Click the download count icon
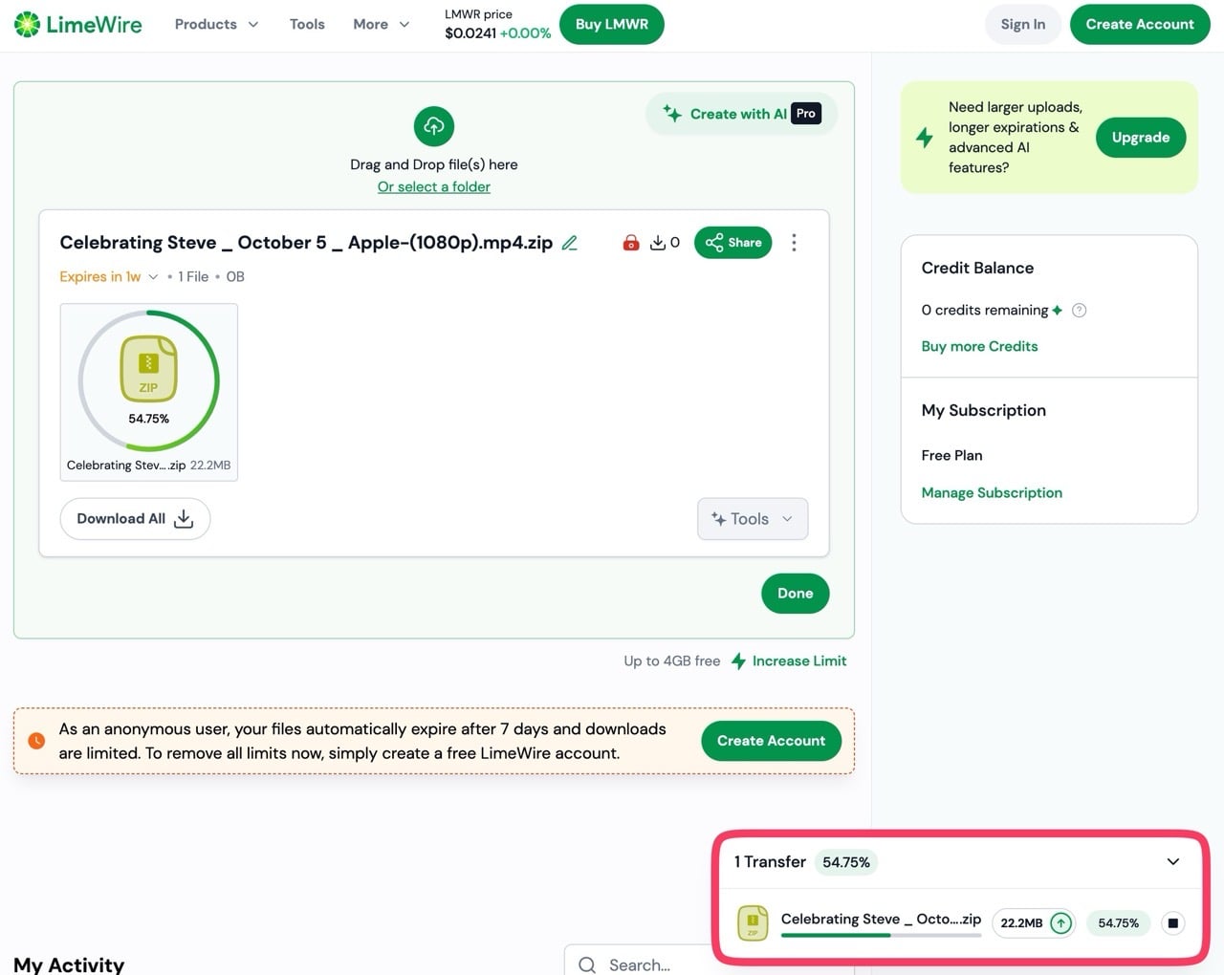Image resolution: width=1224 pixels, height=975 pixels. point(658,243)
